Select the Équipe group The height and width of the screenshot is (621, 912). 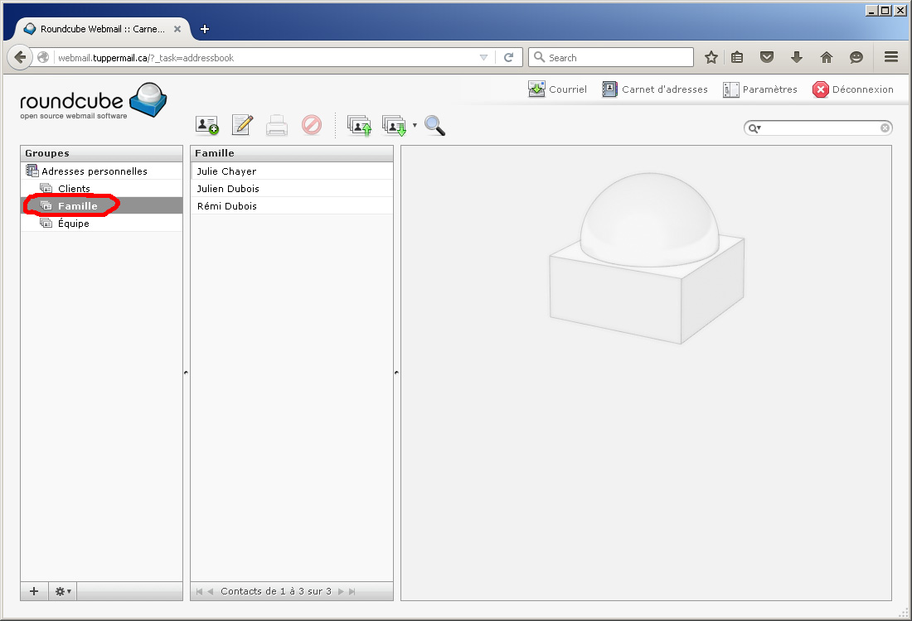[x=73, y=224]
